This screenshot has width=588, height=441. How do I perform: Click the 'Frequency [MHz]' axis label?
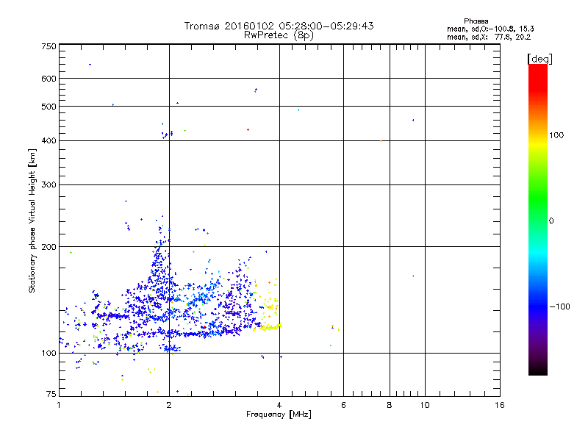[279, 415]
